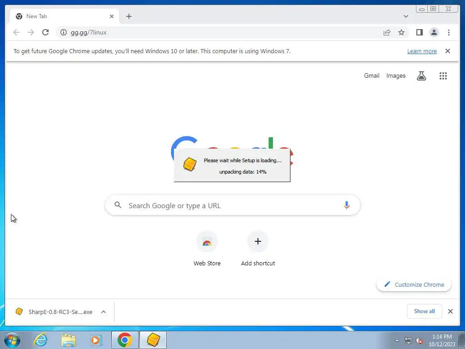Bookmark this tab with the star icon

tap(401, 32)
